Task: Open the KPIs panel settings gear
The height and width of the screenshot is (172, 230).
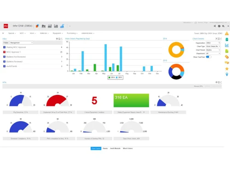Action: (x=216, y=82)
